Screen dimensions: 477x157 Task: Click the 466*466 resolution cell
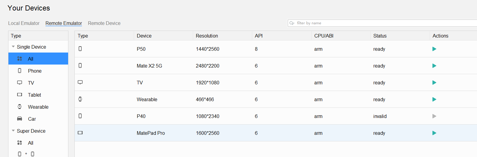[205, 99]
